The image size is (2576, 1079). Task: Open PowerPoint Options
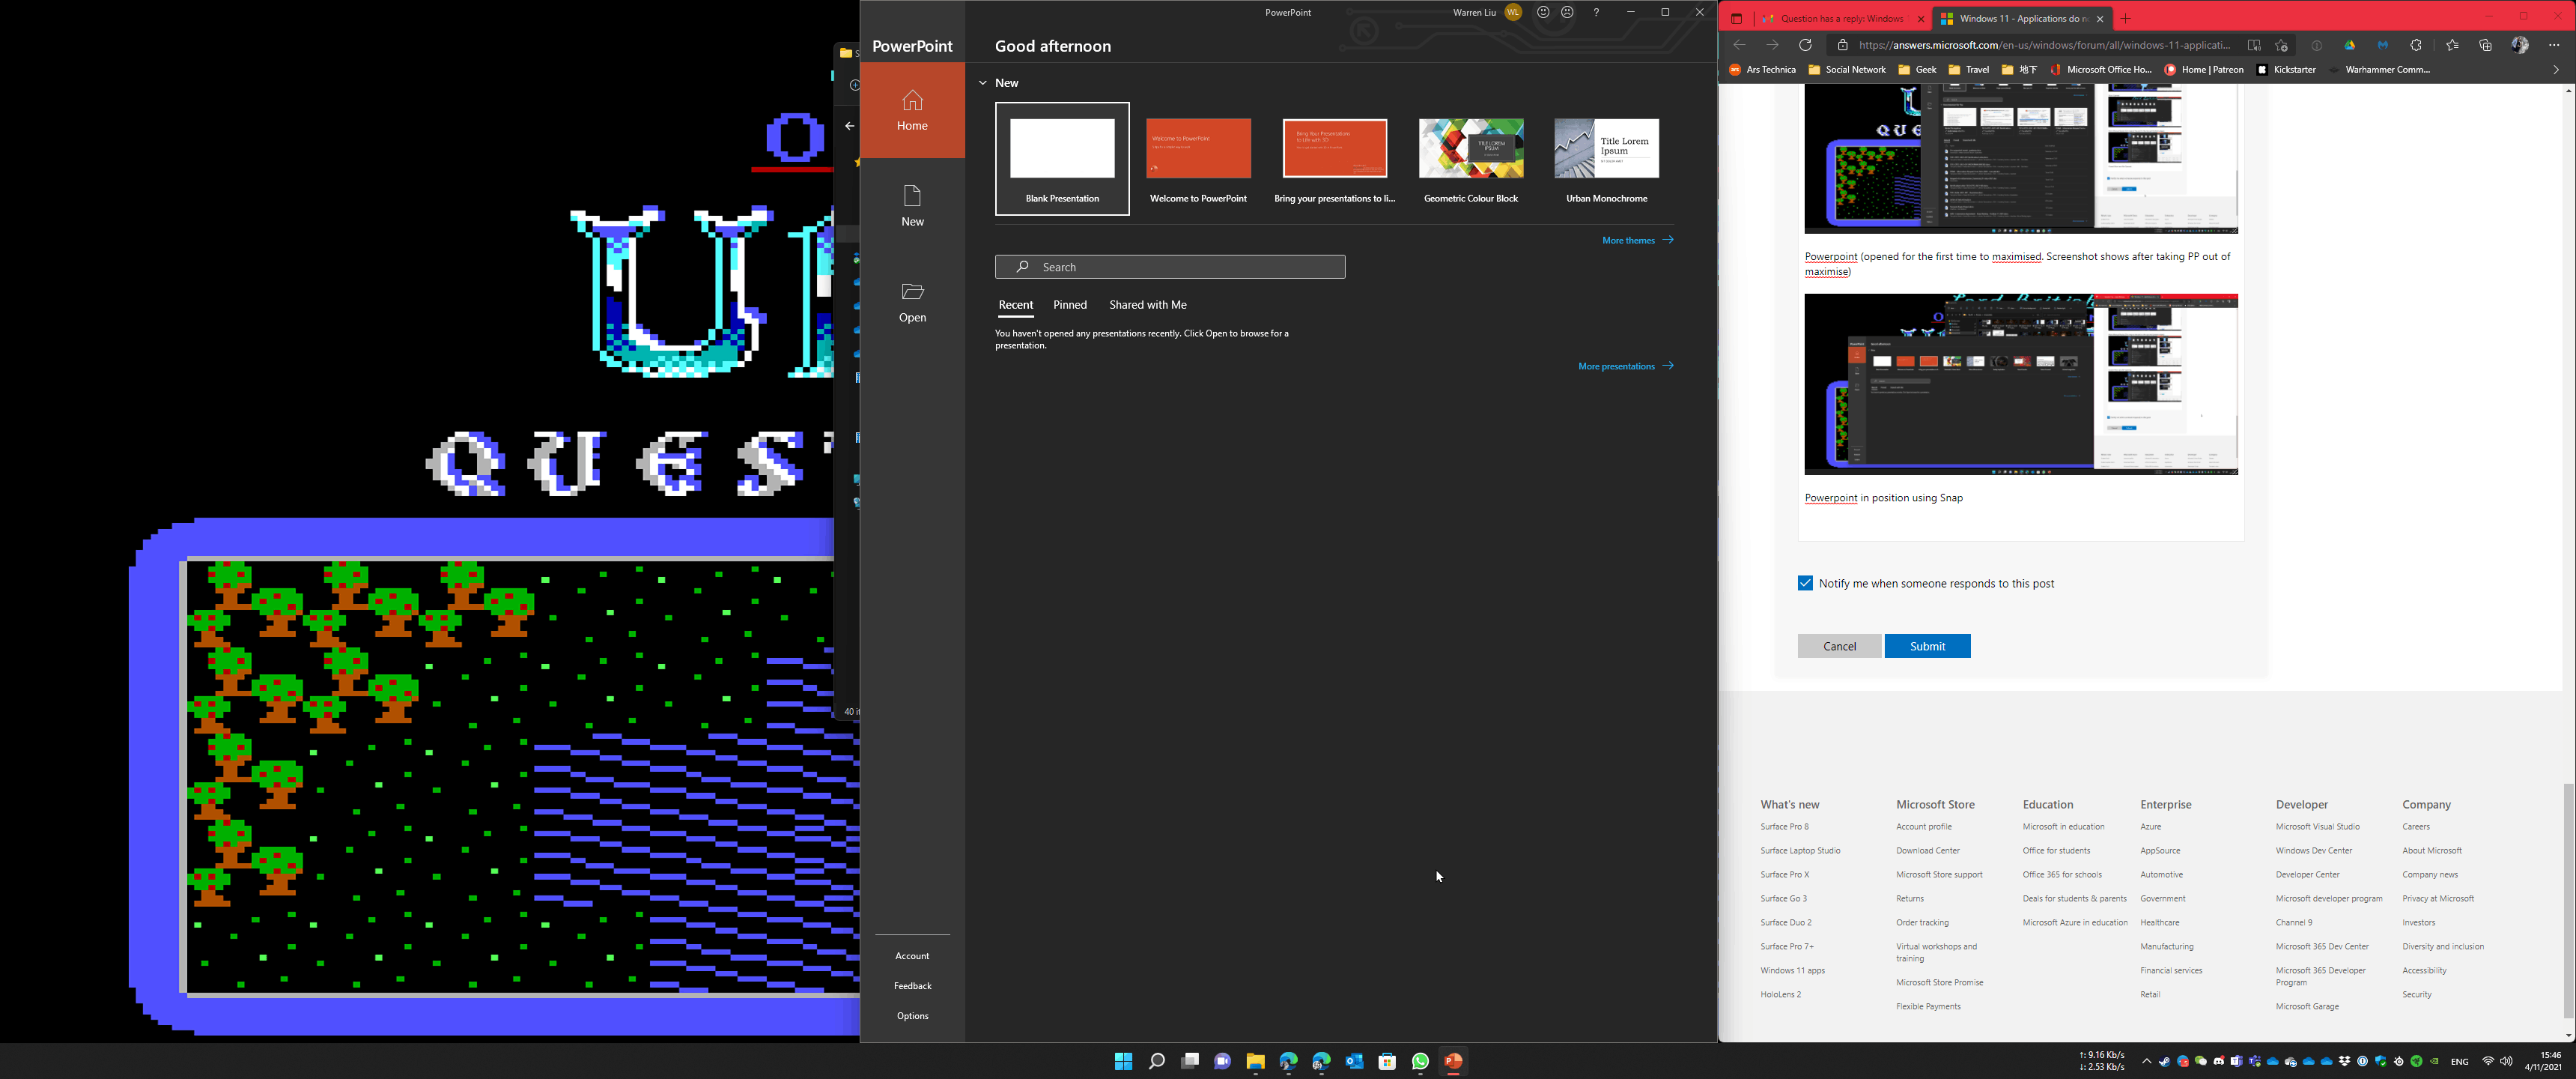912,1016
